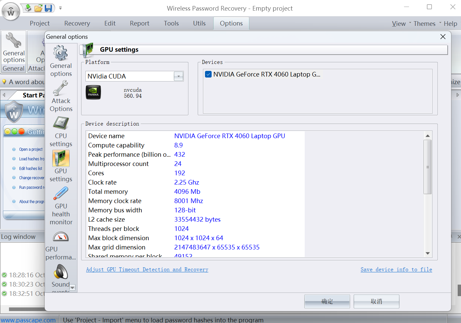Select the Device name row
This screenshot has height=323, width=461.
point(195,136)
